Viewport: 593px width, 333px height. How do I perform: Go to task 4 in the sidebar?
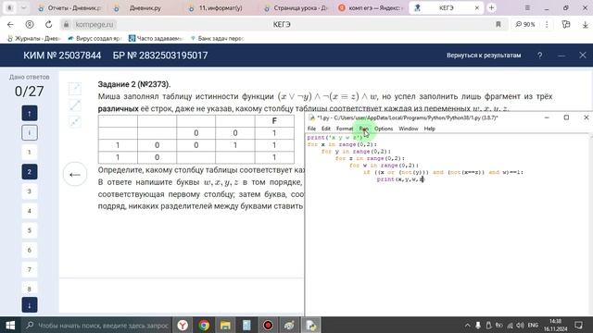pos(30,211)
